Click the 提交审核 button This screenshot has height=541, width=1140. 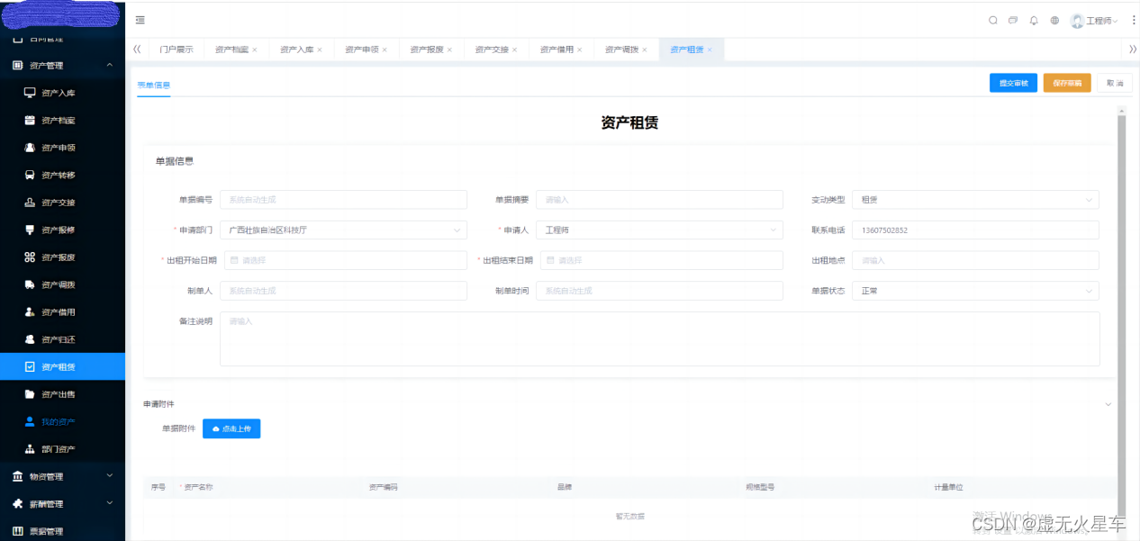pos(1014,83)
